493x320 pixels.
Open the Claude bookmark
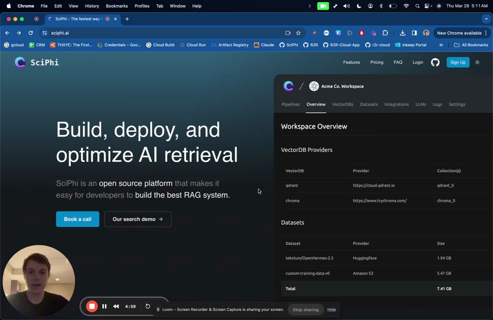(264, 45)
